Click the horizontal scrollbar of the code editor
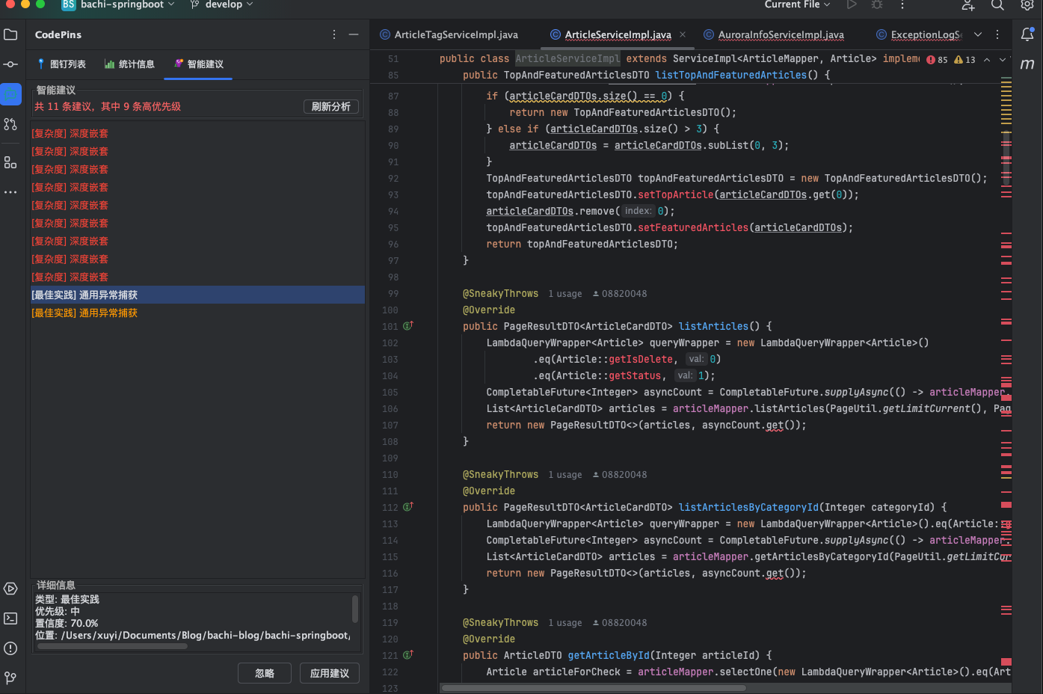Image resolution: width=1043 pixels, height=694 pixels. click(594, 687)
